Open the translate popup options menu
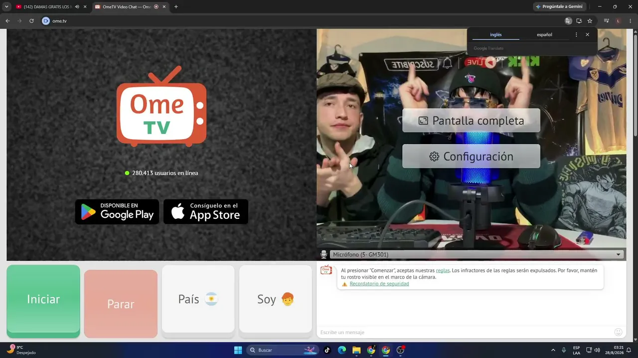Image resolution: width=638 pixels, height=358 pixels. (576, 35)
